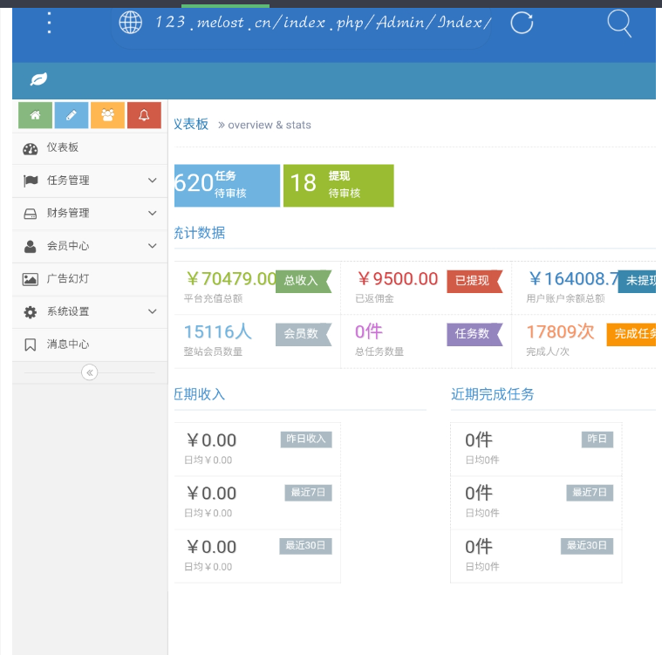Click the ￥70479.00 total income value
This screenshot has width=662, height=655.
pyautogui.click(x=231, y=279)
